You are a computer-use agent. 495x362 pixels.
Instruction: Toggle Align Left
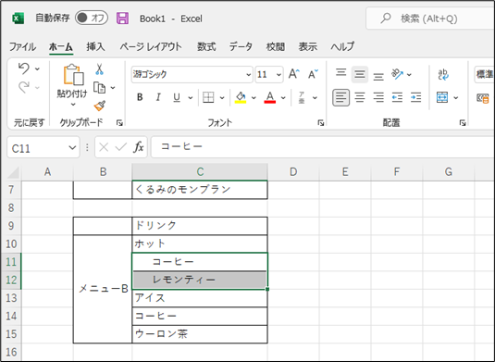coord(340,97)
